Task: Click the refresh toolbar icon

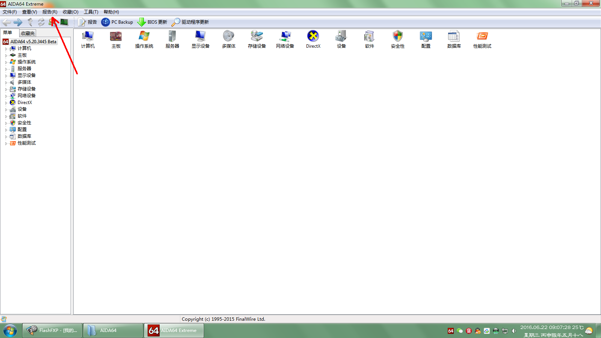Action: 41,22
